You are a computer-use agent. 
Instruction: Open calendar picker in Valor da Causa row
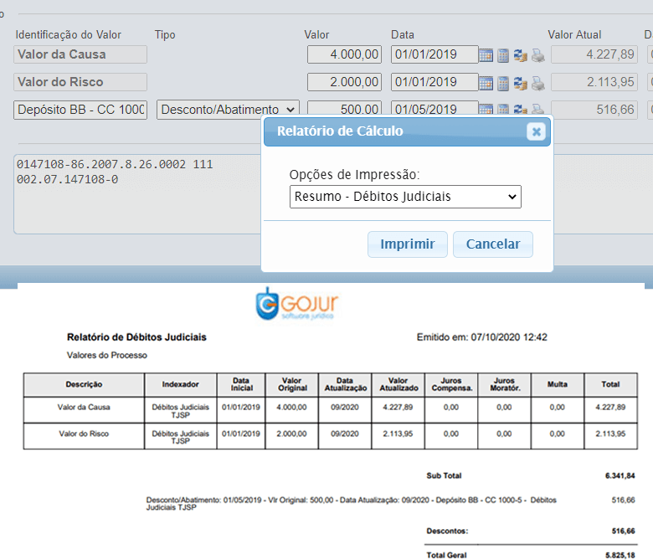tap(486, 55)
